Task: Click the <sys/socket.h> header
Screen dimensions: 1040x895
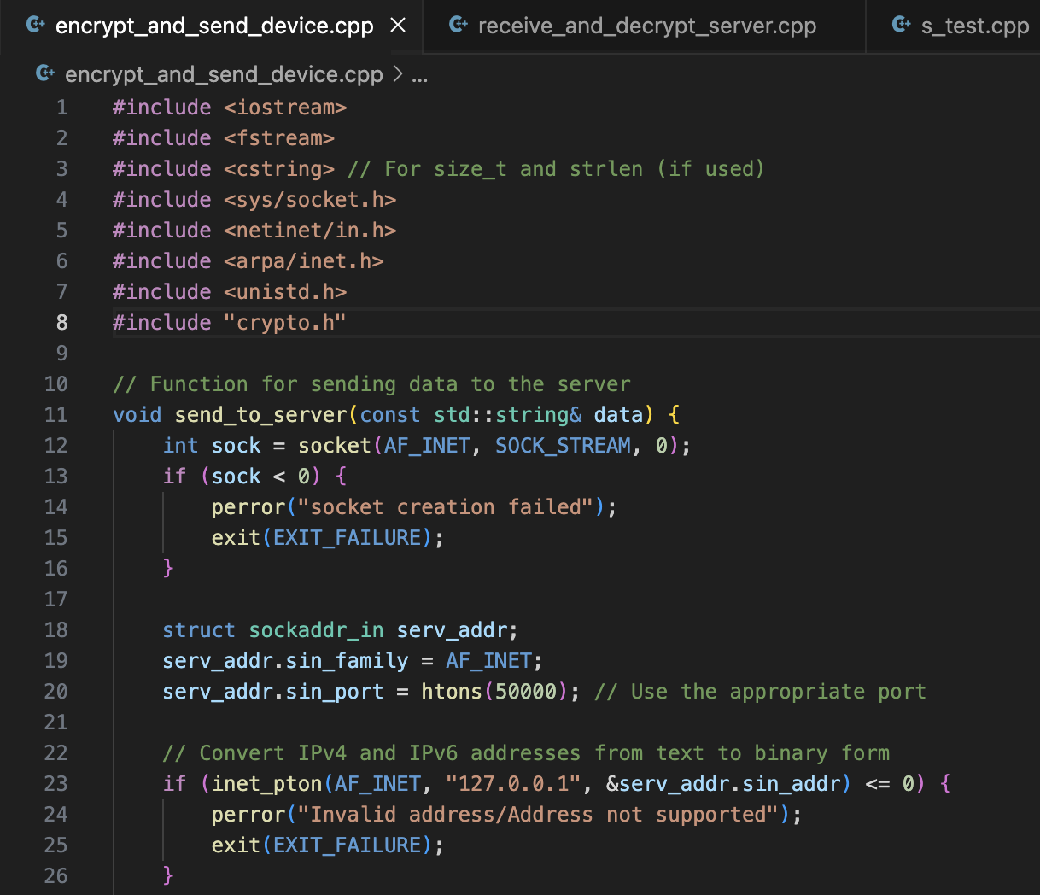Action: (310, 200)
